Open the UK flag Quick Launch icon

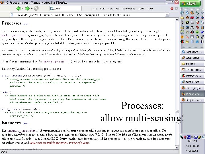192,18
